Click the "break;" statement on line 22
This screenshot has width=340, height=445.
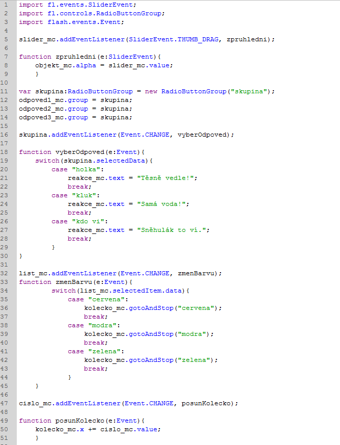pos(79,187)
